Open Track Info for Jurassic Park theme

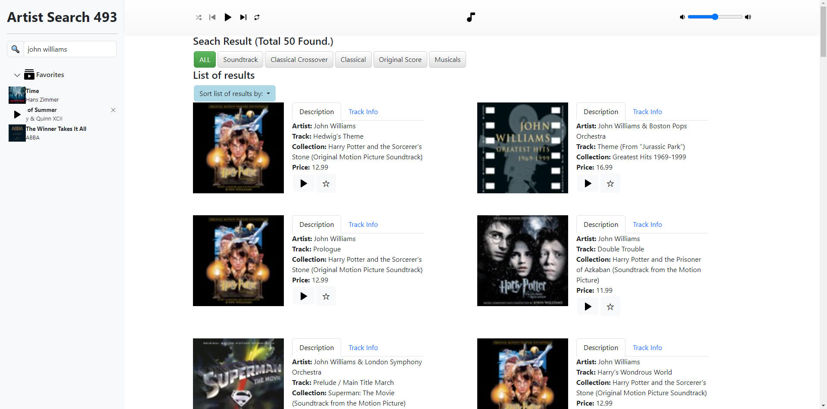point(647,112)
